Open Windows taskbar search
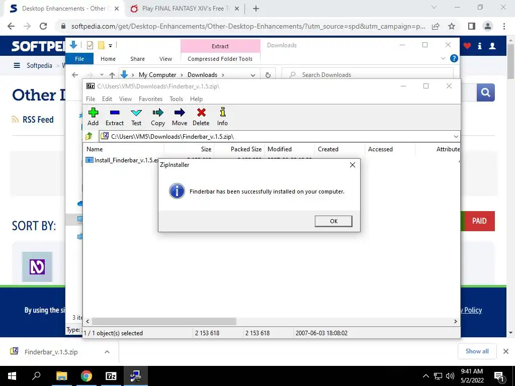 click(36, 376)
